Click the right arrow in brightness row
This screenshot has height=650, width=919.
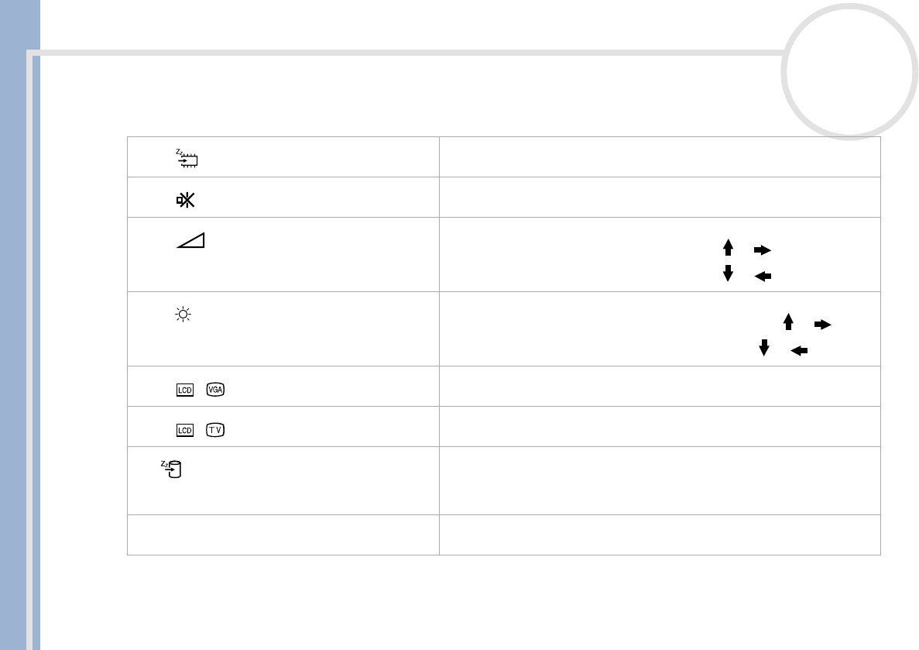[822, 325]
